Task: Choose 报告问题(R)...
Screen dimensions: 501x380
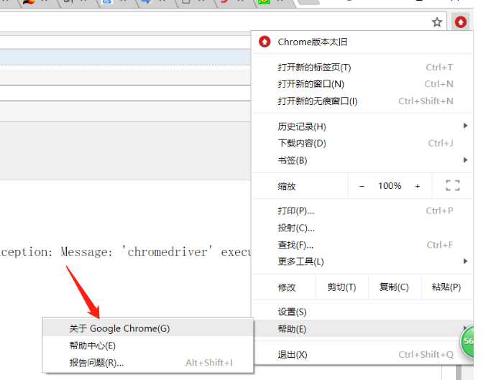Action: pyautogui.click(x=147, y=363)
